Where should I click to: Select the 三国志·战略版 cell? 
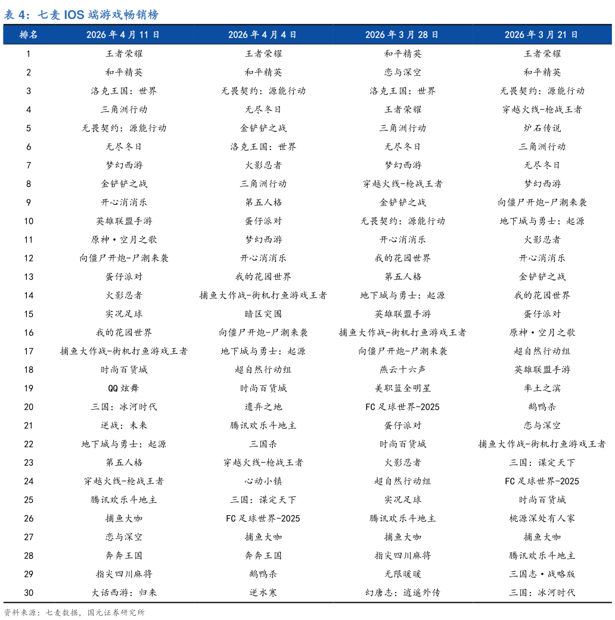click(x=542, y=574)
